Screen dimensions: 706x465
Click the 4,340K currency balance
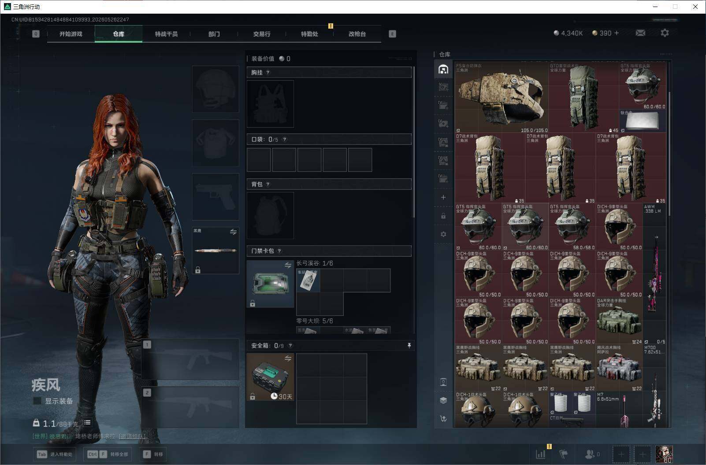pyautogui.click(x=568, y=33)
